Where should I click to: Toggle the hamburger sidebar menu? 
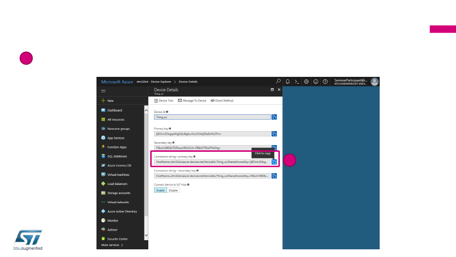pos(103,91)
